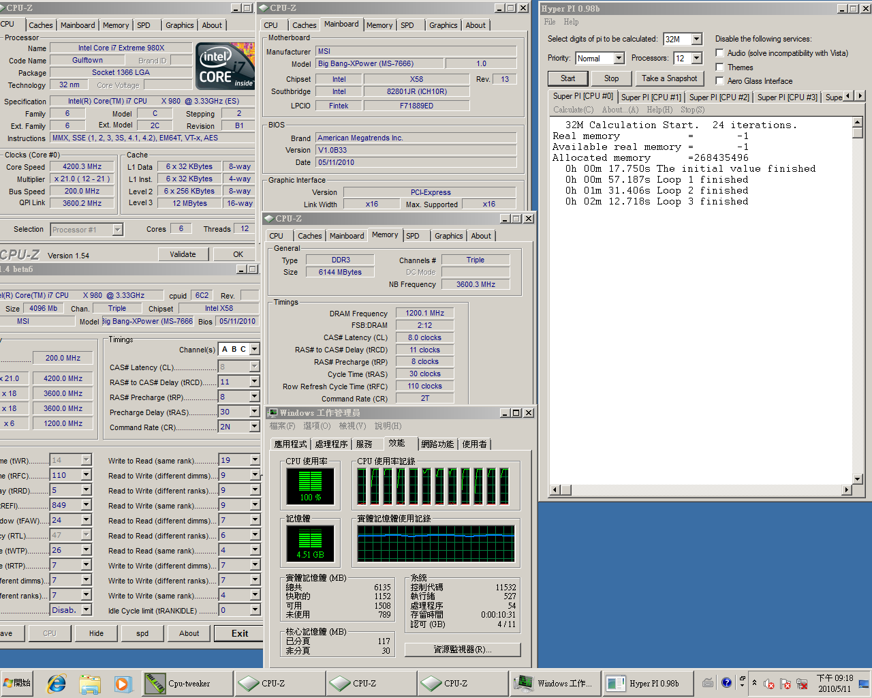The height and width of the screenshot is (698, 872).
Task: Click the DRAM Frequency 1200.1 MHz value
Action: click(x=425, y=314)
